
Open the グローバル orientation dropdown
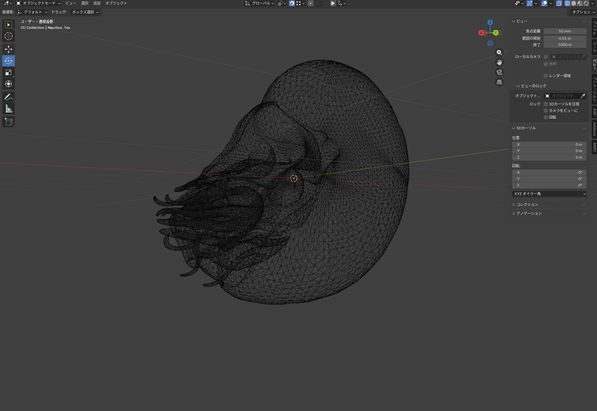click(x=259, y=3)
